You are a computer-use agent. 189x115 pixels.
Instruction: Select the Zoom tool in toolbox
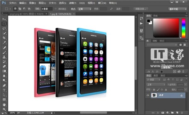[x=4, y=109]
